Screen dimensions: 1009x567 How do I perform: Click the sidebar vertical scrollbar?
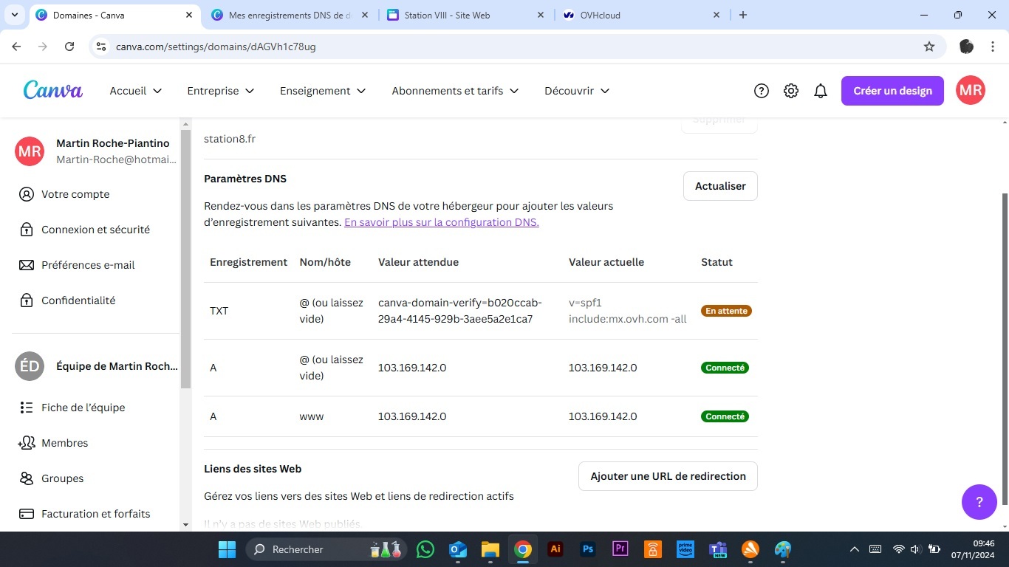(185, 258)
